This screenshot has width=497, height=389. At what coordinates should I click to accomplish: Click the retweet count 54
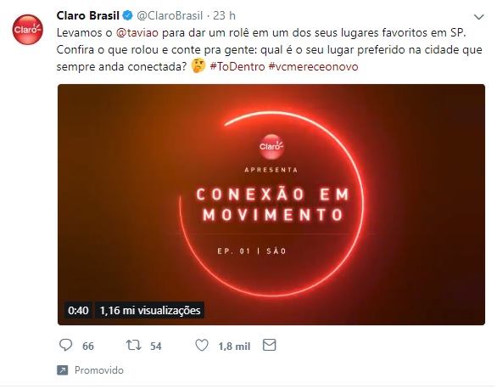(x=155, y=346)
